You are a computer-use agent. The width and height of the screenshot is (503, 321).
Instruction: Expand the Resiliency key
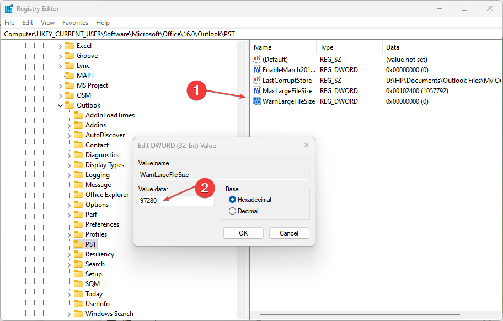(69, 255)
